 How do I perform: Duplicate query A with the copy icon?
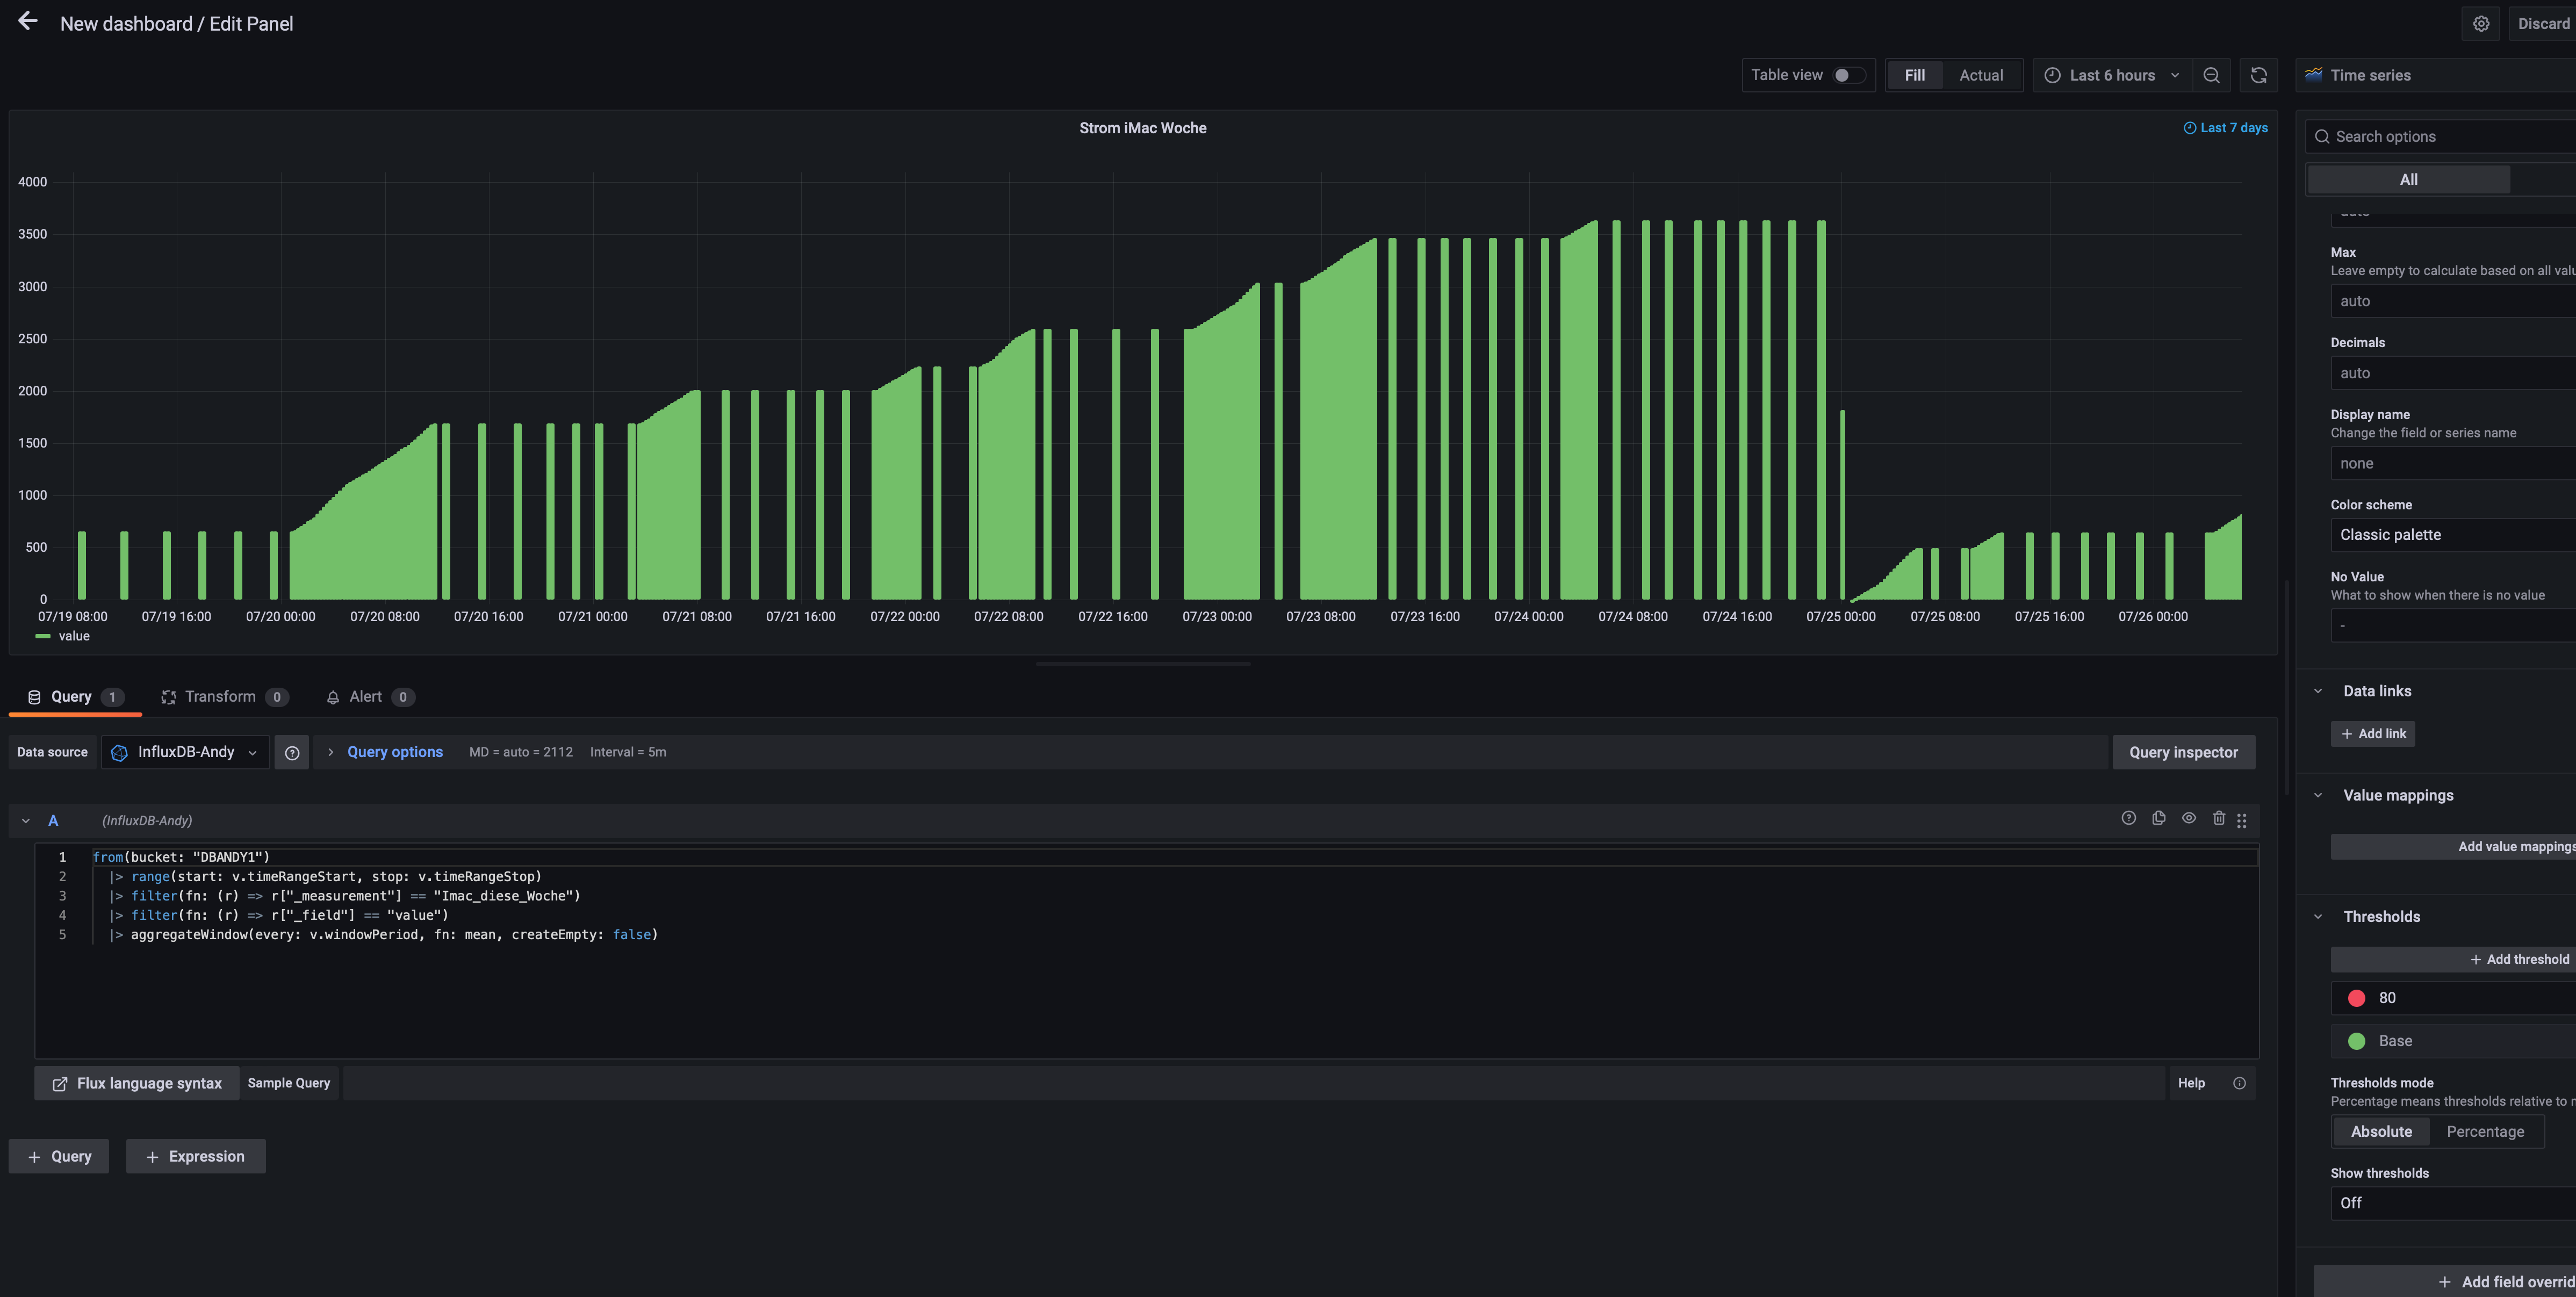pos(2158,818)
